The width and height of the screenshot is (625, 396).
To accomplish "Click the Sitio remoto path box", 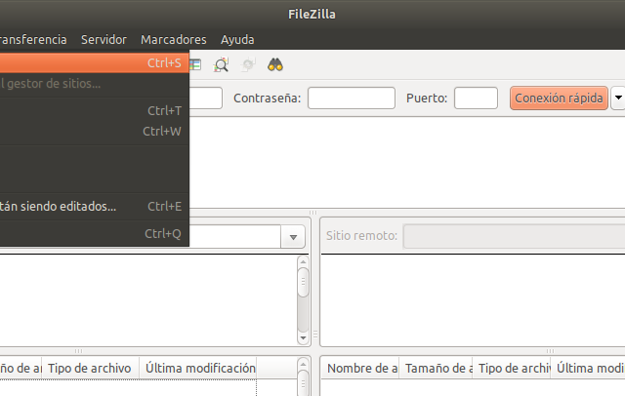I will (515, 236).
